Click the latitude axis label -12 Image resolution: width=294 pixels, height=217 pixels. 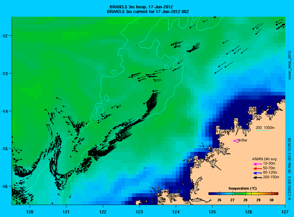click(x=4, y=36)
